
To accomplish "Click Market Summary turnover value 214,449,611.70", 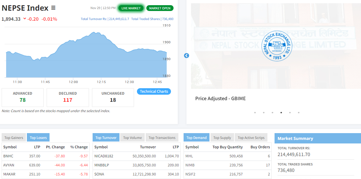I will pos(294,154).
